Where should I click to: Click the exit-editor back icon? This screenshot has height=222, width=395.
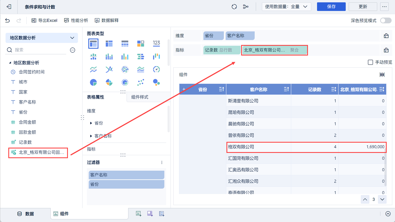pyautogui.click(x=9, y=7)
